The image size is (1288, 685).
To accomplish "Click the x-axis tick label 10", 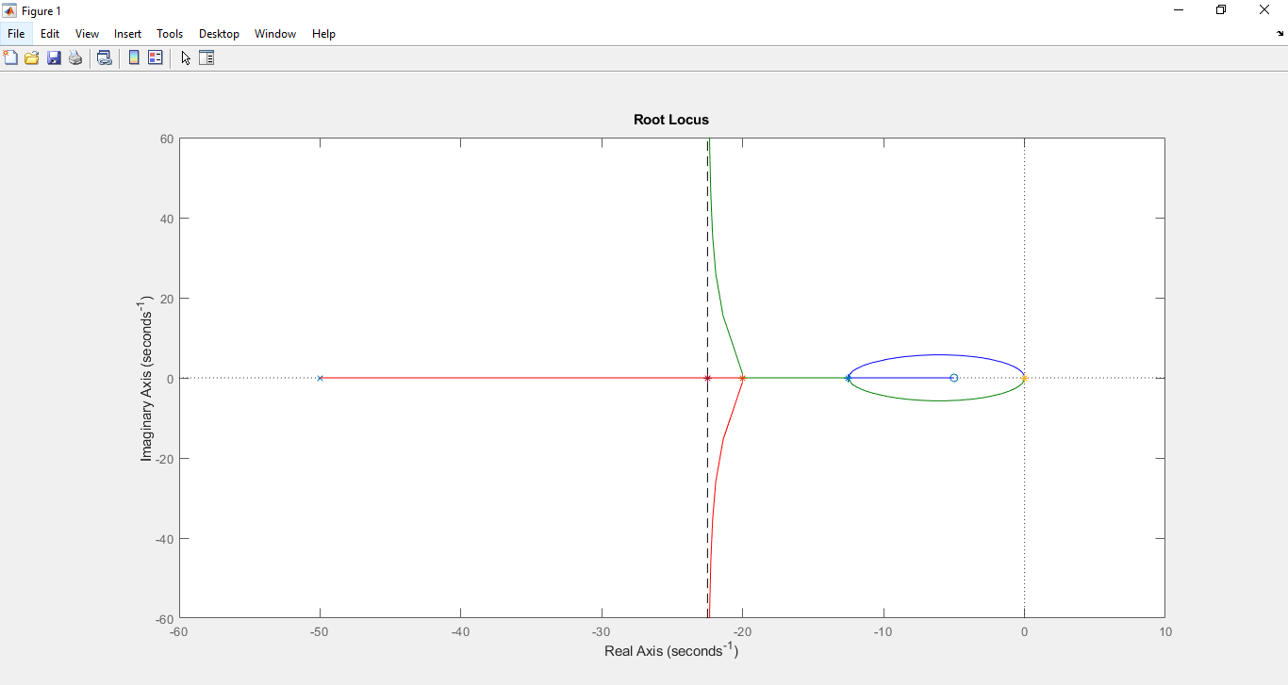I will (1165, 632).
